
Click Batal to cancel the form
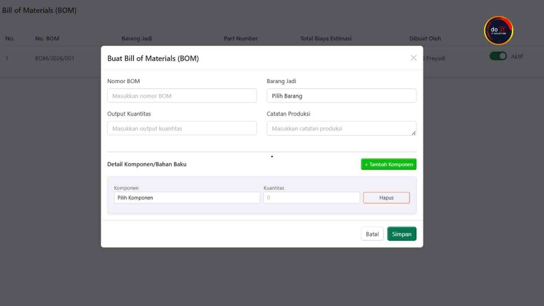click(372, 234)
